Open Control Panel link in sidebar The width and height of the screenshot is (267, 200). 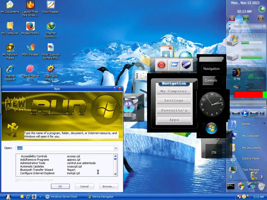point(250,158)
